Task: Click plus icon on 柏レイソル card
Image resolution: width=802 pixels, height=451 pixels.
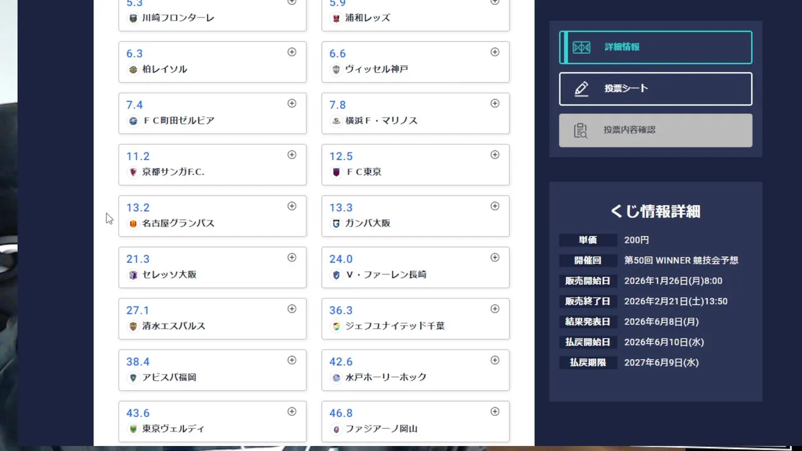Action: point(292,52)
